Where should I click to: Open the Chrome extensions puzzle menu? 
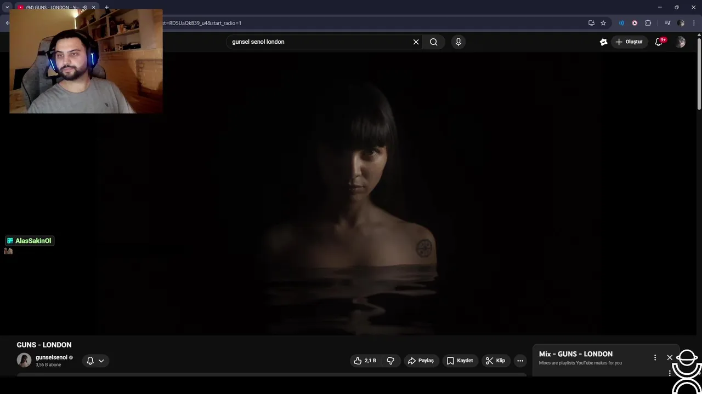pos(648,23)
